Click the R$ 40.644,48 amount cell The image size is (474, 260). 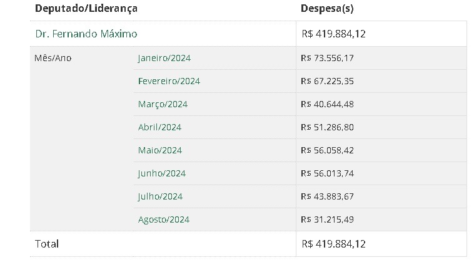click(327, 104)
